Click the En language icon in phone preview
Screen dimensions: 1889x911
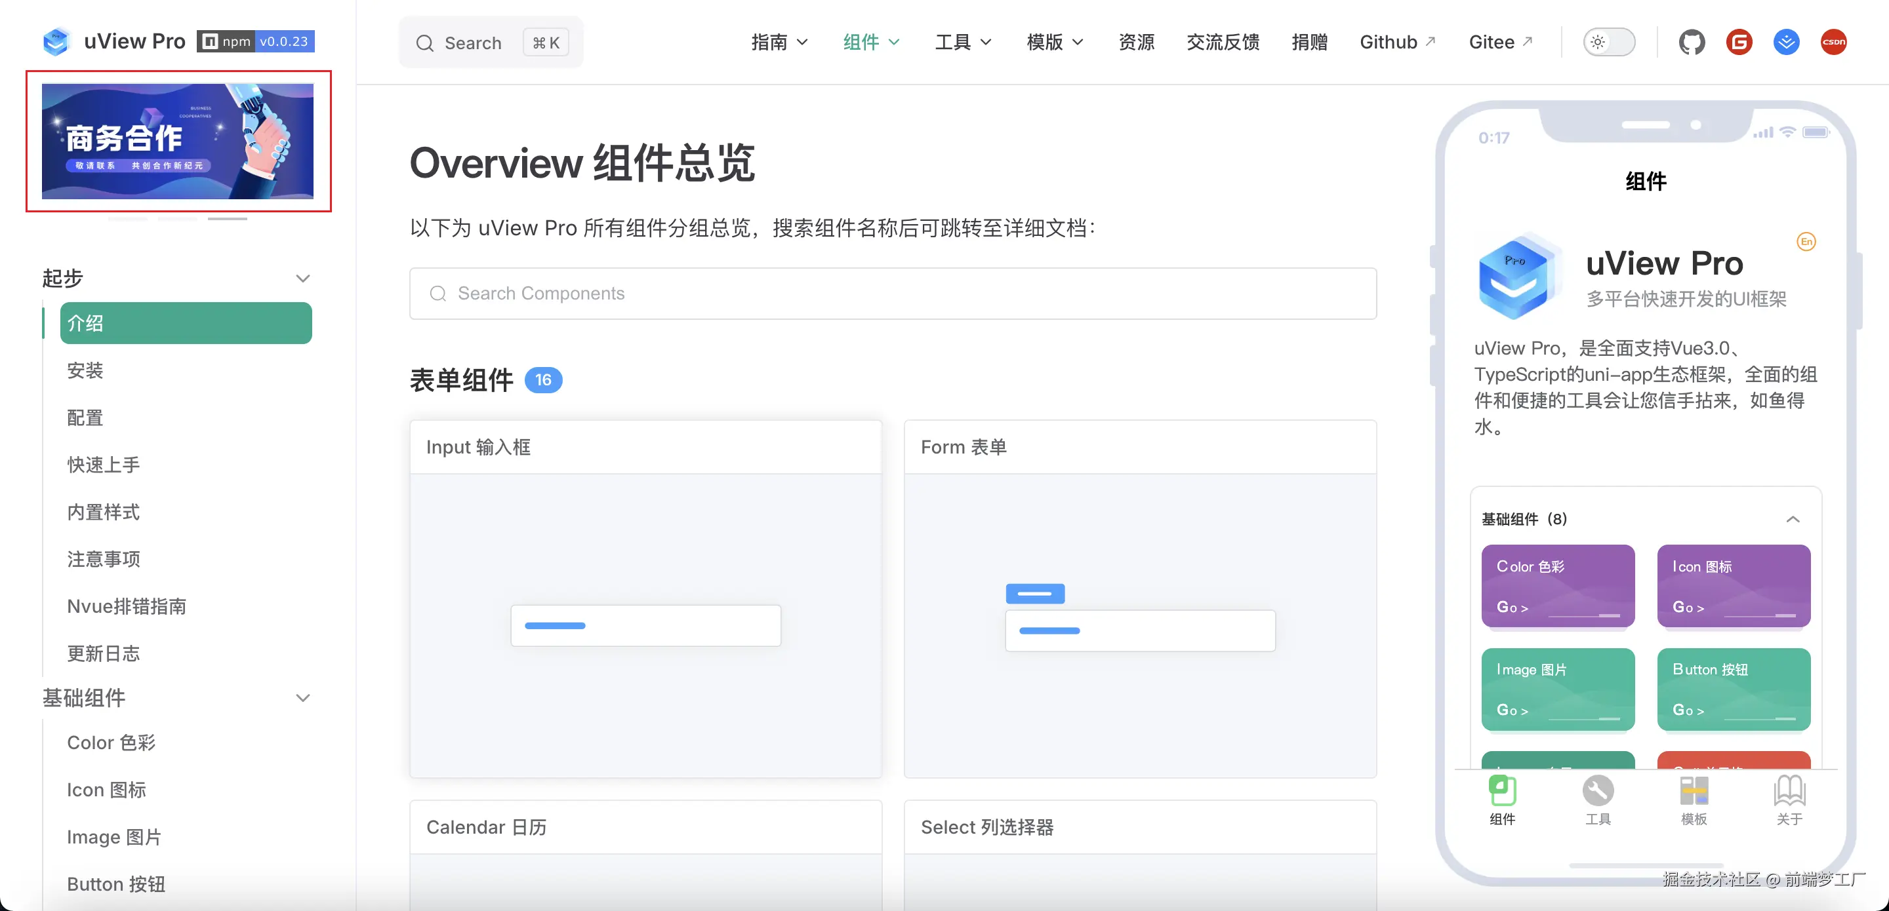(x=1806, y=242)
